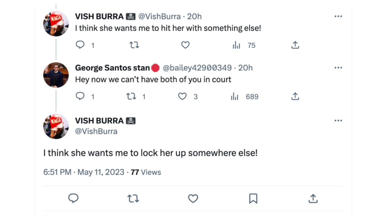
Task: Open the @bailey42900349 profile link
Action: 197,68
